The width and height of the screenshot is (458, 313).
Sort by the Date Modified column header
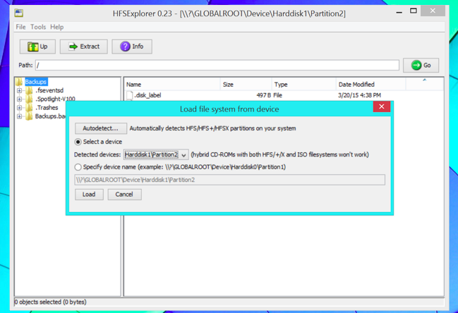click(x=370, y=85)
